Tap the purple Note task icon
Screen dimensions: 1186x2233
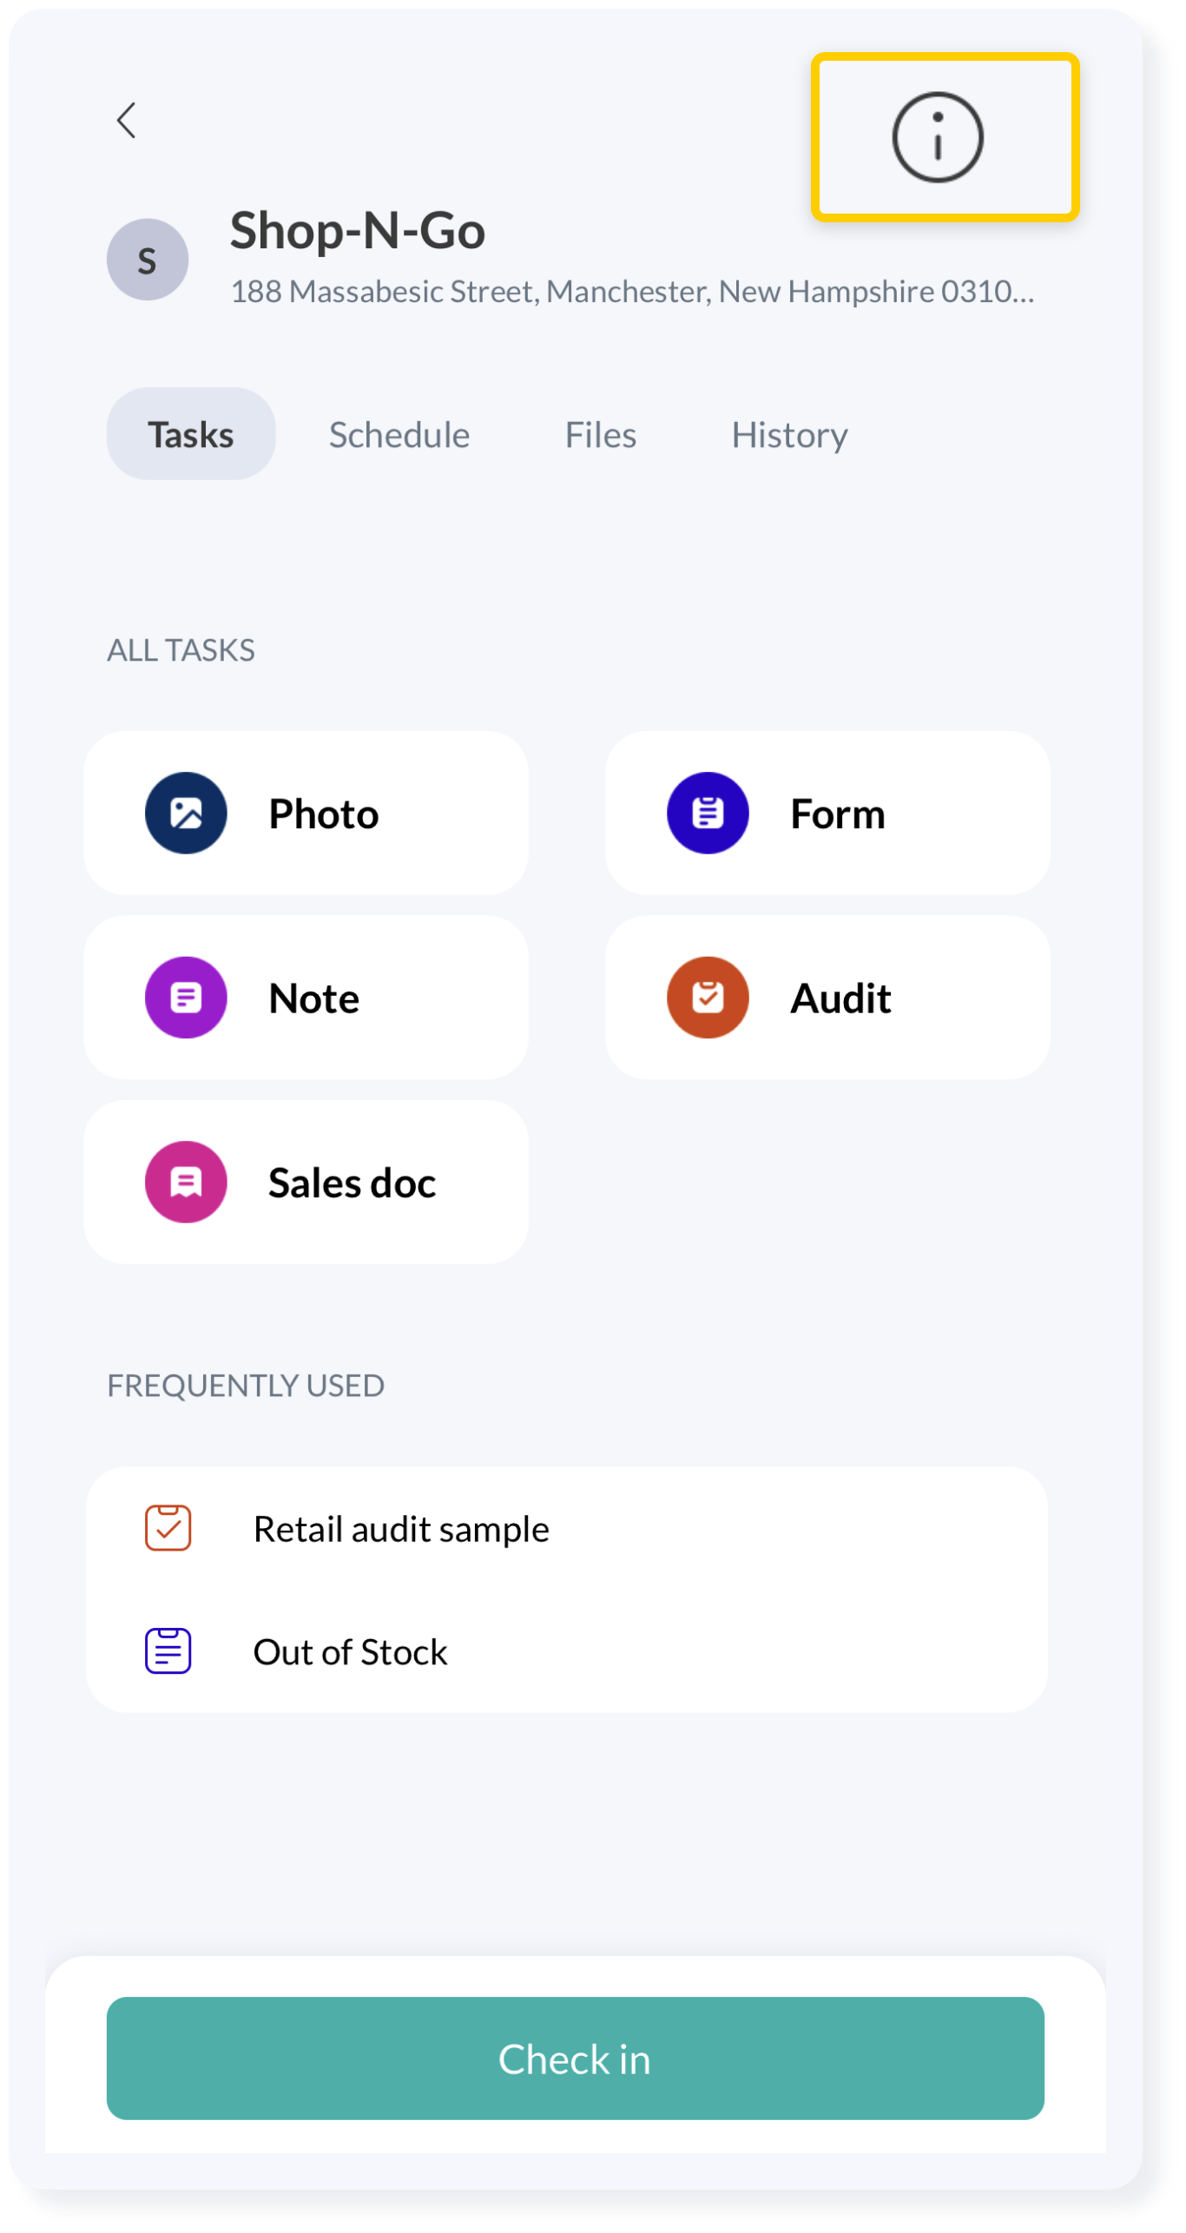[x=186, y=998]
